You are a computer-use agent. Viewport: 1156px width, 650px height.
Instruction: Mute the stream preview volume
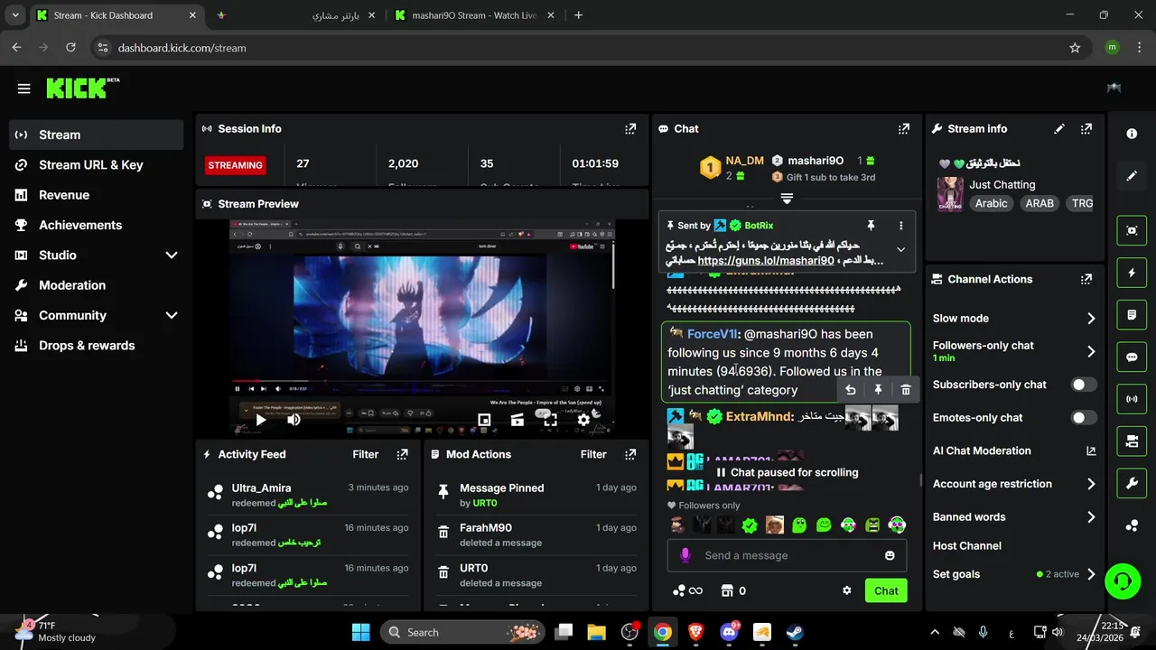(x=294, y=420)
